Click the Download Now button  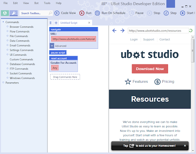point(150,69)
